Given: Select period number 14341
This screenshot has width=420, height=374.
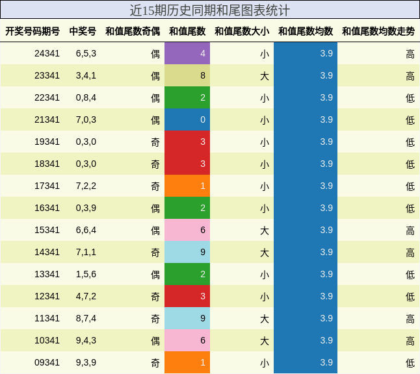Looking at the screenshot, I should coord(47,252).
